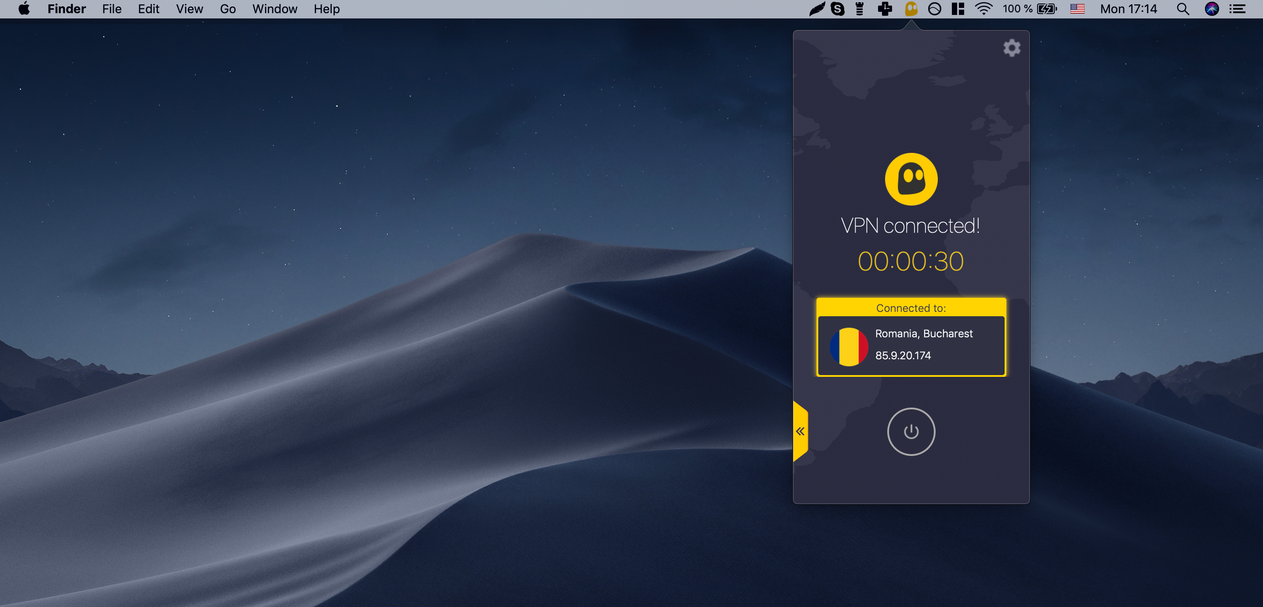Launch Siri from menu bar

[1212, 9]
